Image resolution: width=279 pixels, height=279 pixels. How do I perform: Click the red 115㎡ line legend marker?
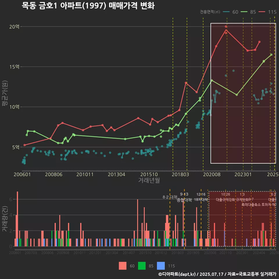pyautogui.click(x=262, y=12)
